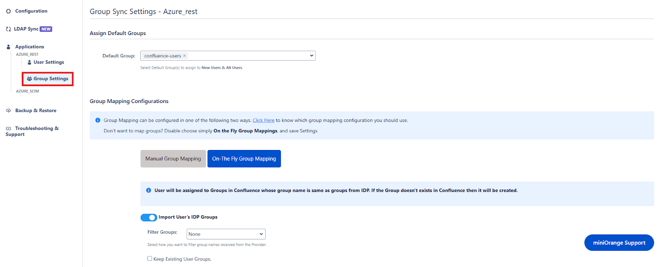Open the Filter Groups dropdown
659x267 pixels.
(226, 234)
